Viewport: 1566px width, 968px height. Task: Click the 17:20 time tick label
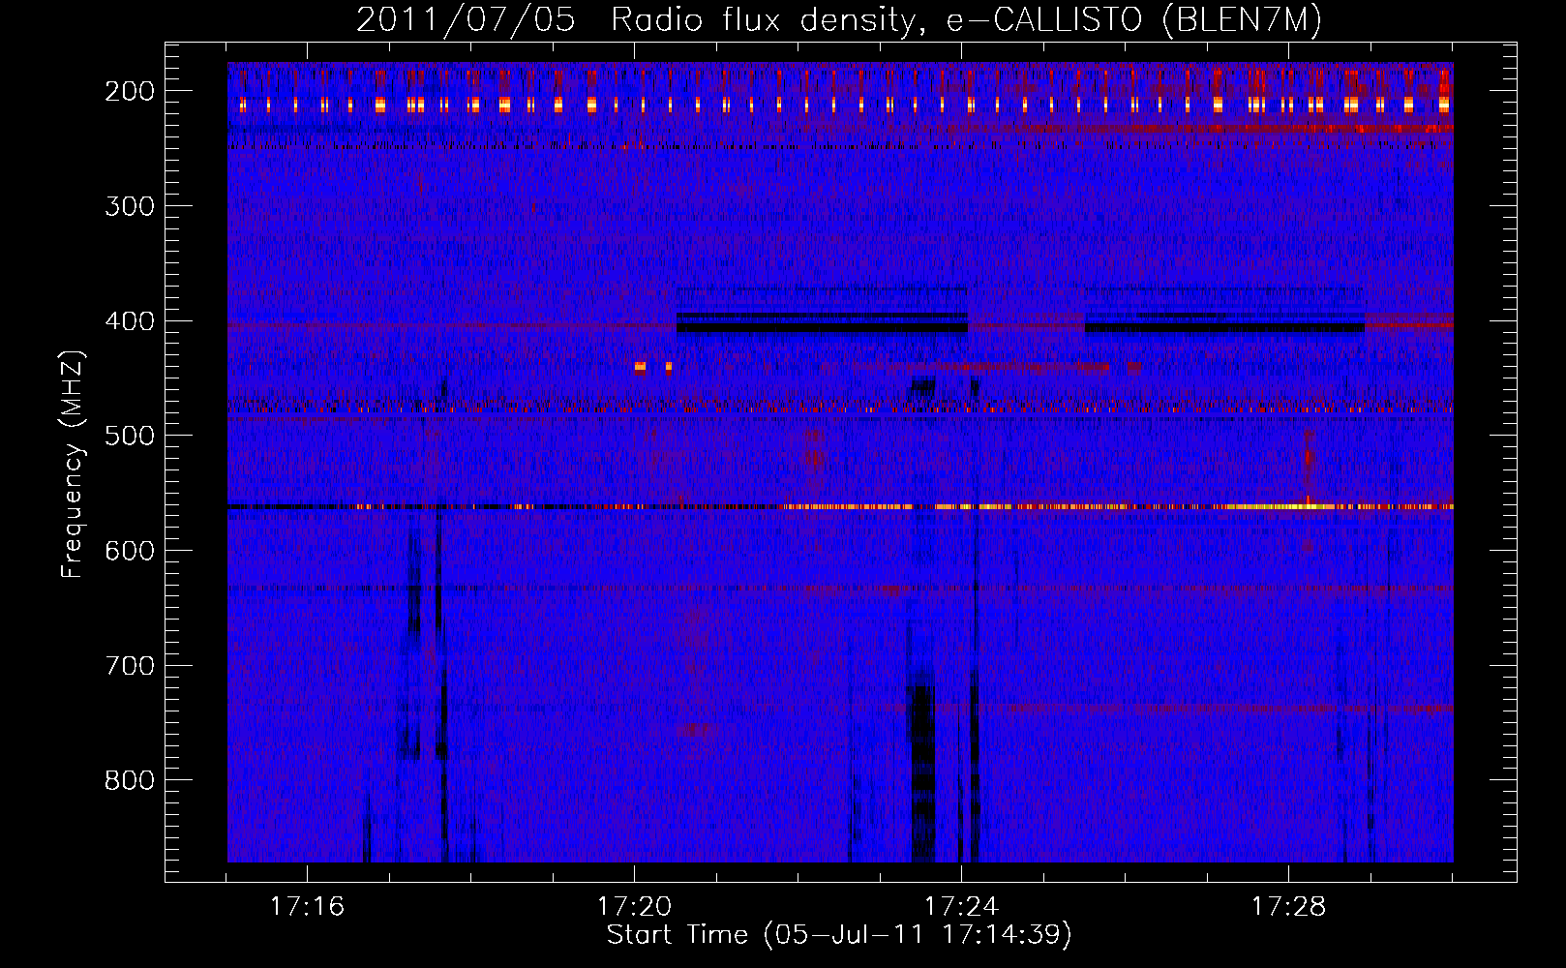pyautogui.click(x=634, y=907)
